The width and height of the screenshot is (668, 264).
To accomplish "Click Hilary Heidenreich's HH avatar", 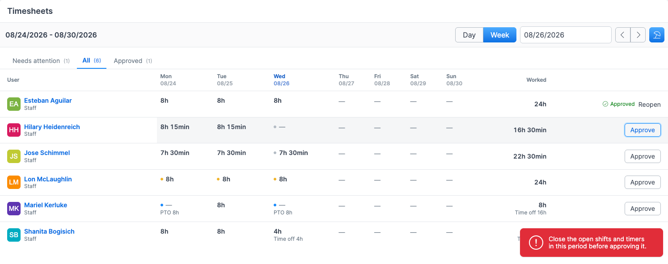I will tap(14, 130).
